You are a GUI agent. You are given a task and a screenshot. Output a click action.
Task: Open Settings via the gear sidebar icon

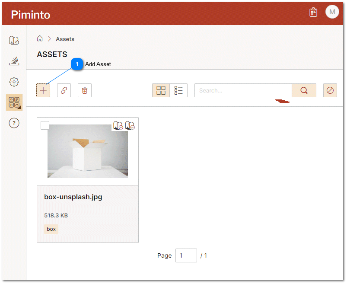14,82
